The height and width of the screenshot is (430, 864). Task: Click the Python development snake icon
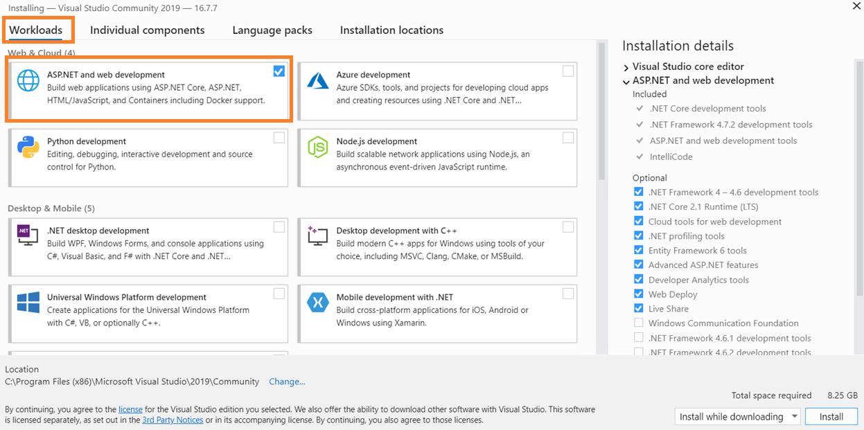click(28, 147)
